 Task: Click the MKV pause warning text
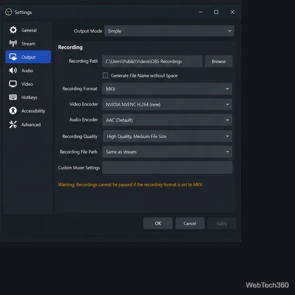(130, 185)
